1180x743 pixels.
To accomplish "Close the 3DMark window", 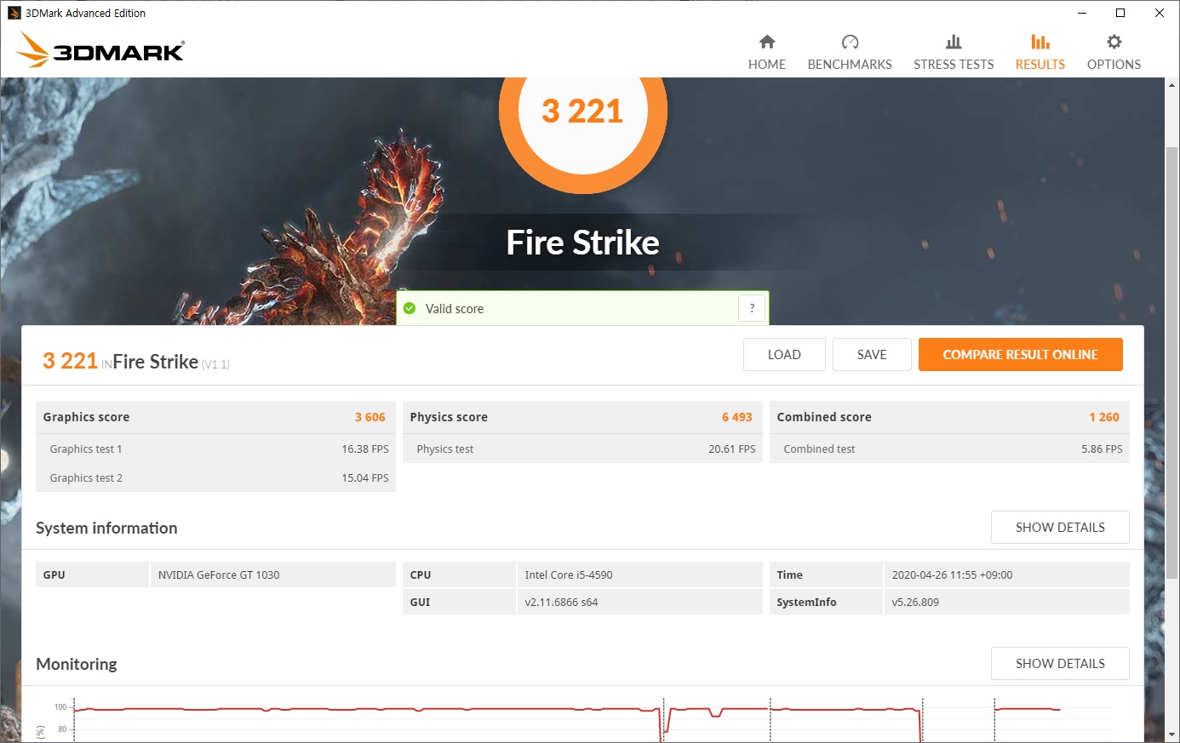I will (1160, 13).
